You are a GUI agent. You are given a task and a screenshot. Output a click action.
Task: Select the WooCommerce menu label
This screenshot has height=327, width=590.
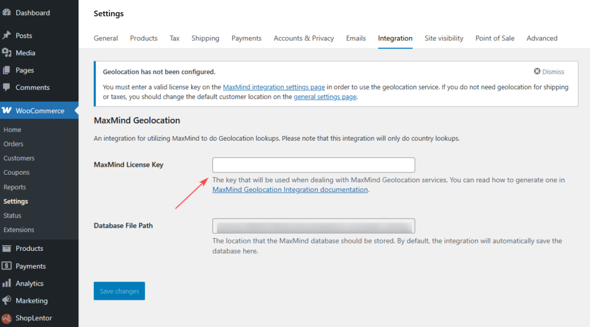click(x=40, y=111)
